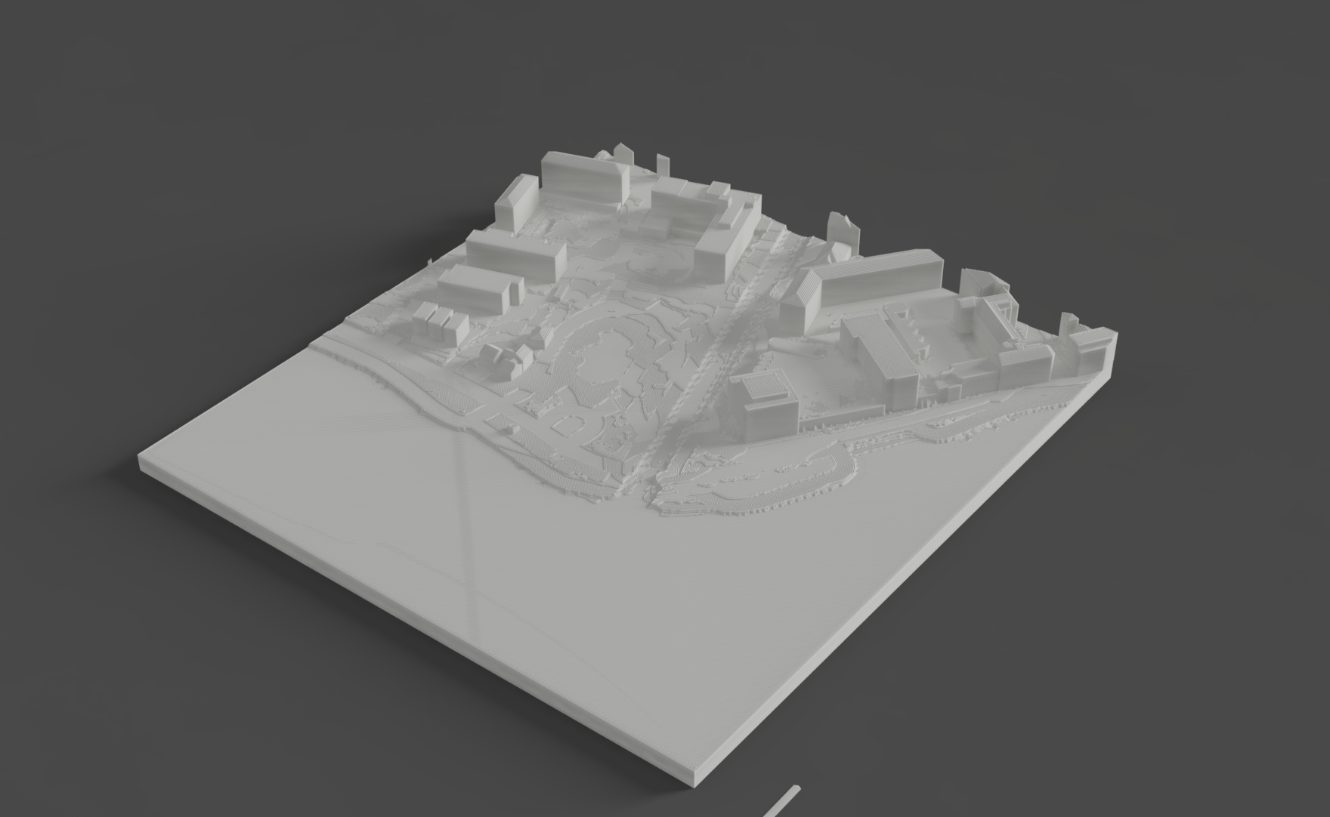Image resolution: width=1330 pixels, height=817 pixels.
Task: Click the square flat-roofed block near the waterfront
Action: click(x=767, y=404)
